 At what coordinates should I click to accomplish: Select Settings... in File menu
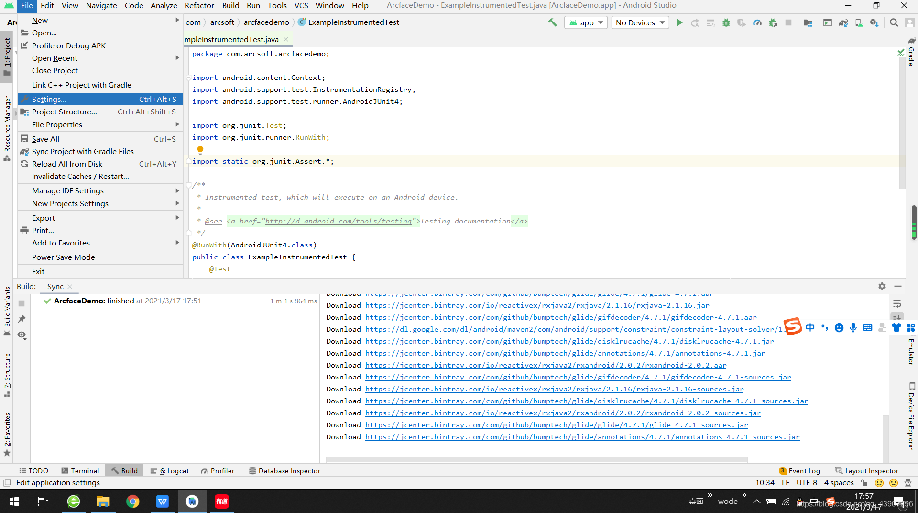[x=100, y=99]
